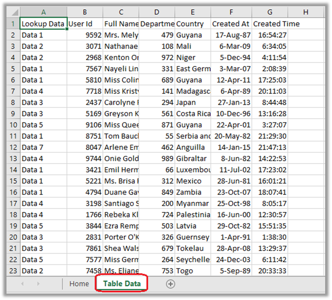This screenshot has height=300, width=332.
Task: Select User Id cell 7861
Action: pyautogui.click(x=85, y=248)
